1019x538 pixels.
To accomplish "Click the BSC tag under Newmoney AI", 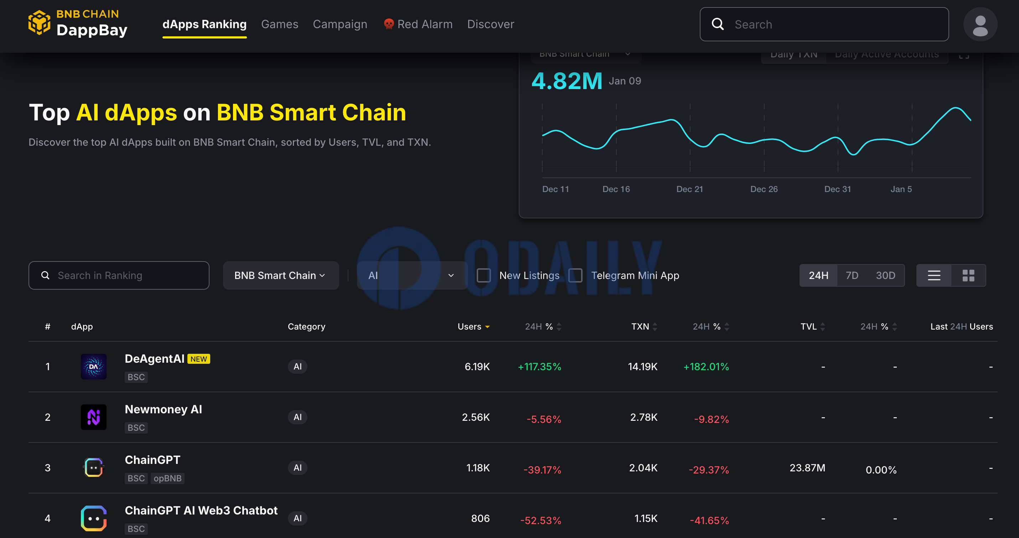I will point(136,428).
